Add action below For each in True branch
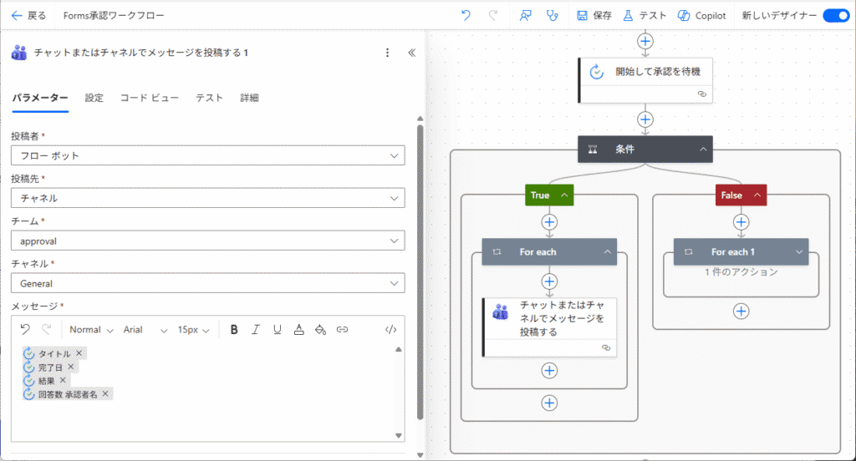This screenshot has height=461, width=856. [549, 403]
